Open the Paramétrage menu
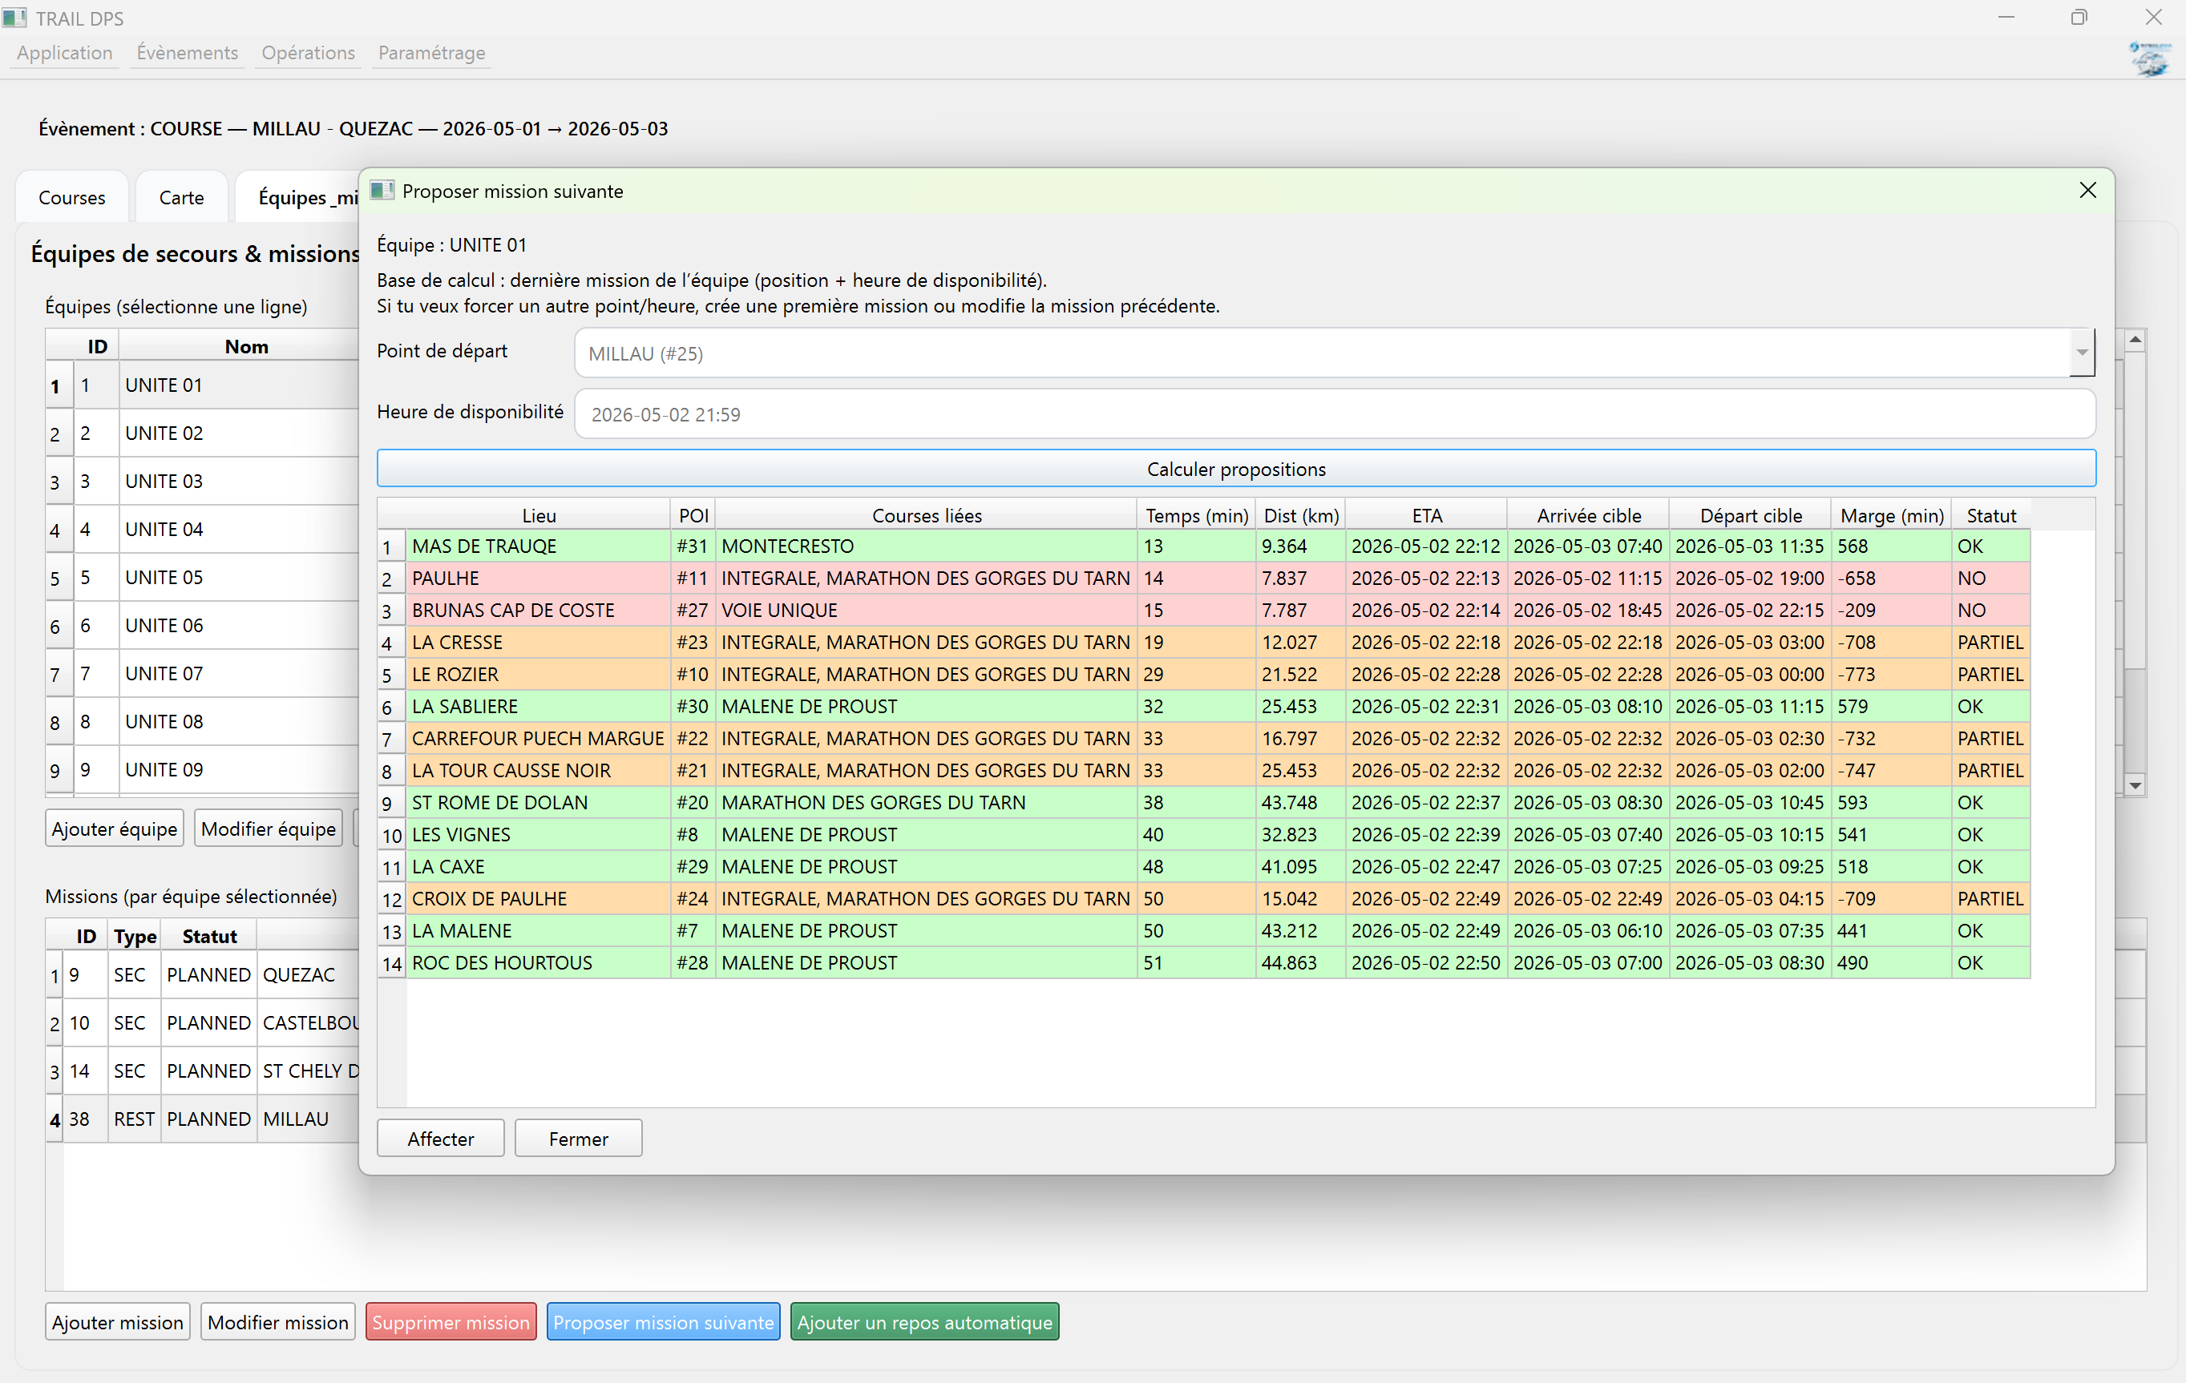Image resolution: width=2186 pixels, height=1383 pixels. tap(431, 53)
